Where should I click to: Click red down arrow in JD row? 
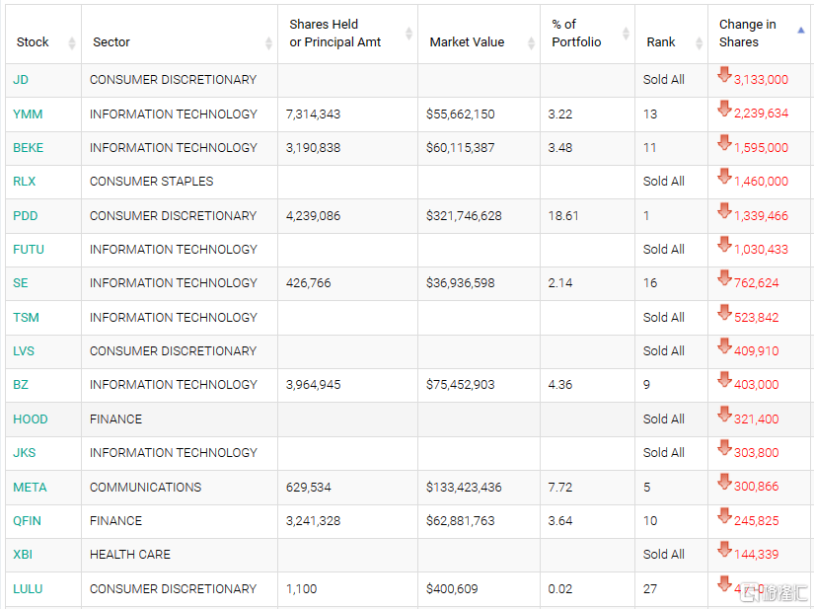pos(724,76)
